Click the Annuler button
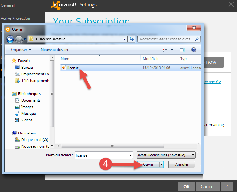This screenshot has width=237, height=192. 182,164
